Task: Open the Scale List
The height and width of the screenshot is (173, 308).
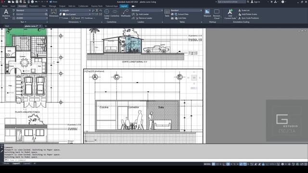Action: 244,10
